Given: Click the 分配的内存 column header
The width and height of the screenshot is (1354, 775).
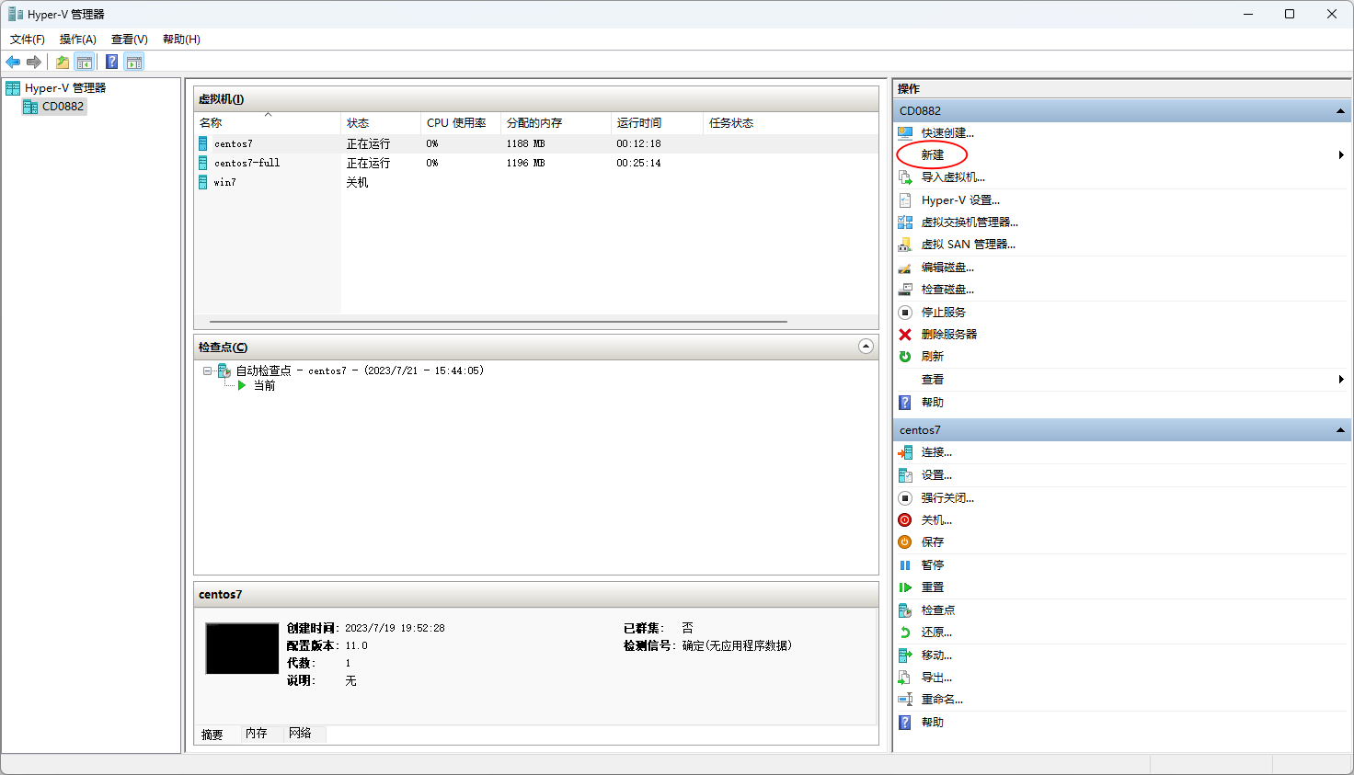Looking at the screenshot, I should 556,122.
